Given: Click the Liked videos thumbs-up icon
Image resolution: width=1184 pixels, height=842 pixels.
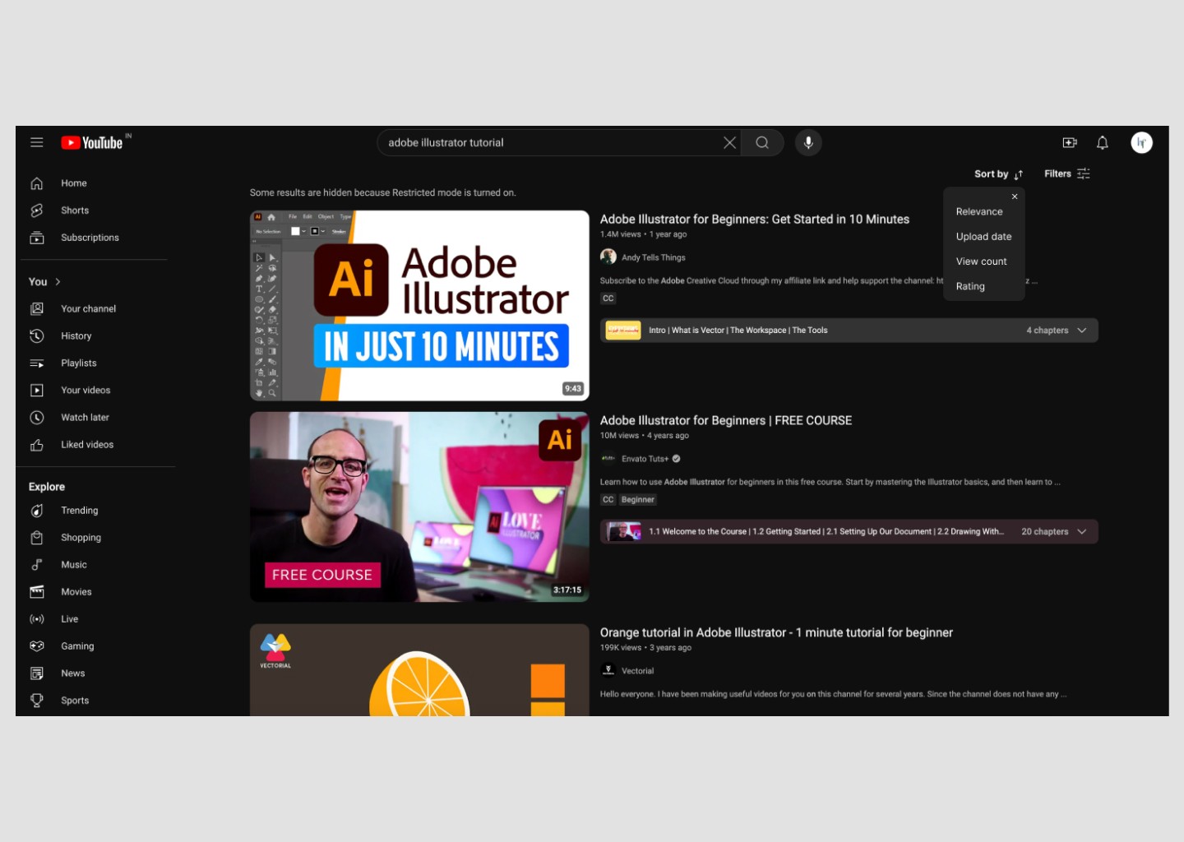Looking at the screenshot, I should pyautogui.click(x=37, y=444).
